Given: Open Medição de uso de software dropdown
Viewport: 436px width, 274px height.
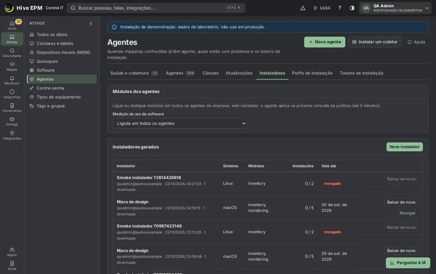Looking at the screenshot, I should click(x=179, y=123).
